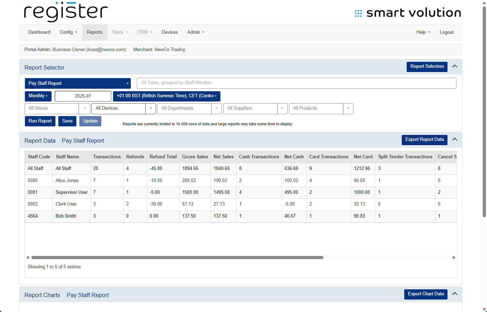Click the Logout link
This screenshot has width=487, height=312.
(446, 32)
